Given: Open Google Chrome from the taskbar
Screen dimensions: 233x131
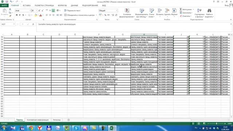Looking at the screenshot, I should [x=31, y=128].
